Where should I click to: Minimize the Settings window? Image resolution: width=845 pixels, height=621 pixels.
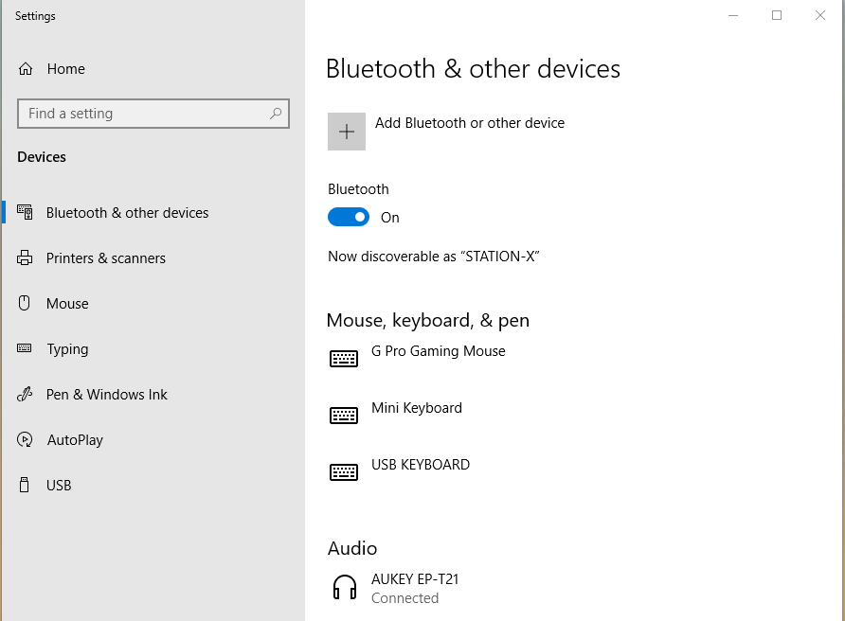coord(733,15)
